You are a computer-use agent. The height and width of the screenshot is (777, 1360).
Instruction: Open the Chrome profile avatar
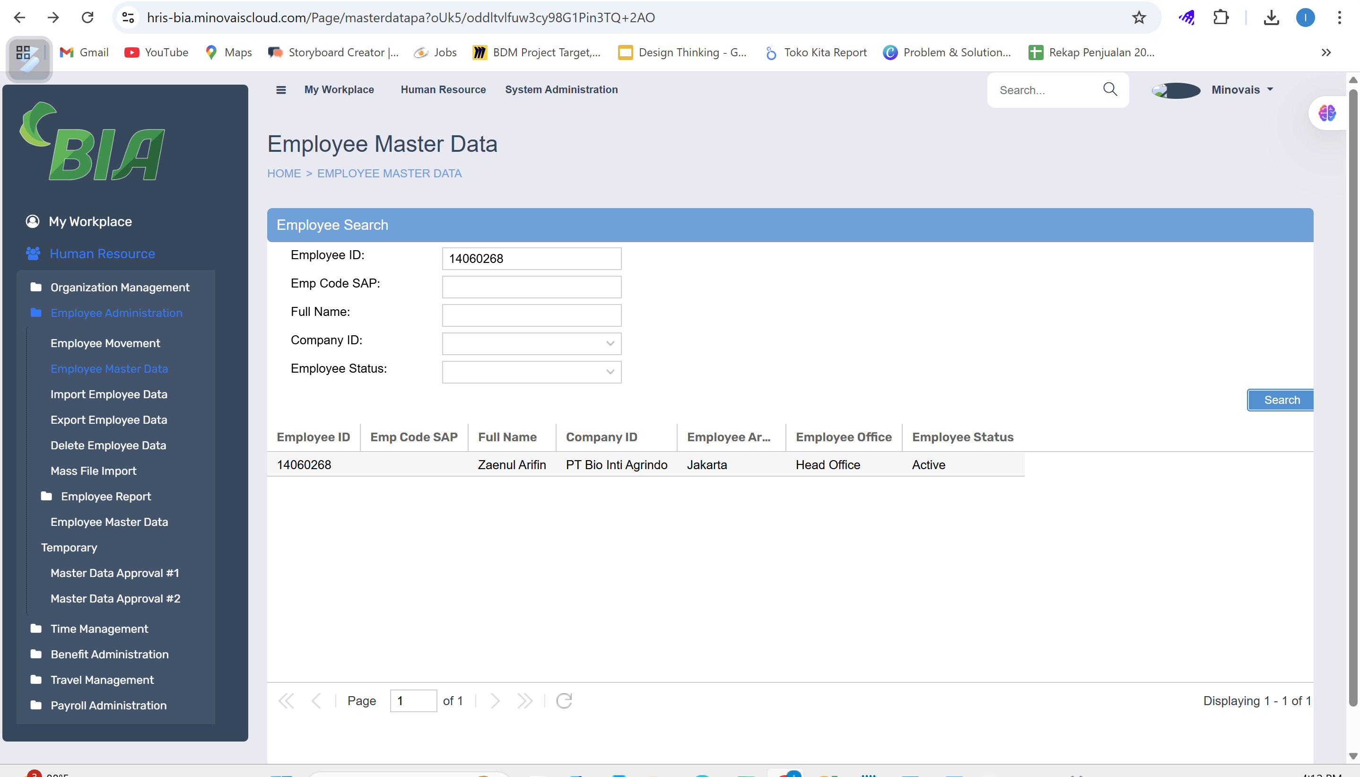tap(1305, 17)
